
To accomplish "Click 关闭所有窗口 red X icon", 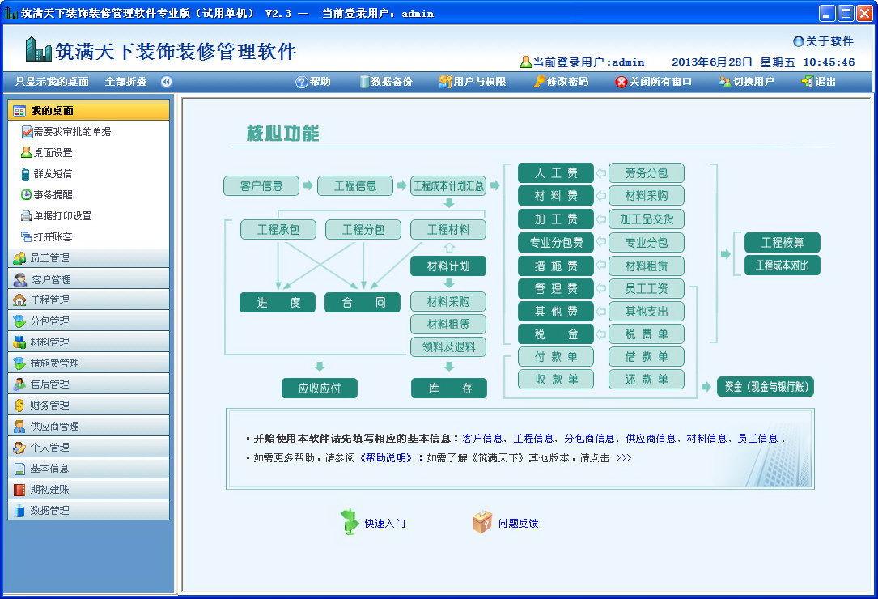I will click(x=621, y=82).
